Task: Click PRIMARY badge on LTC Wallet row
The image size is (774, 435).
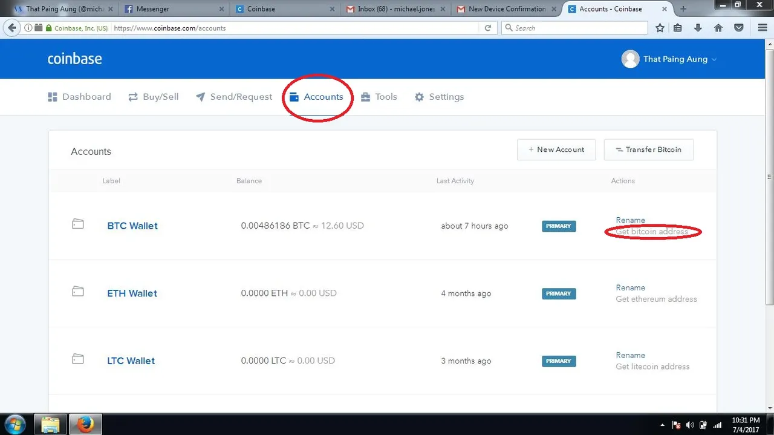Action: pyautogui.click(x=559, y=361)
